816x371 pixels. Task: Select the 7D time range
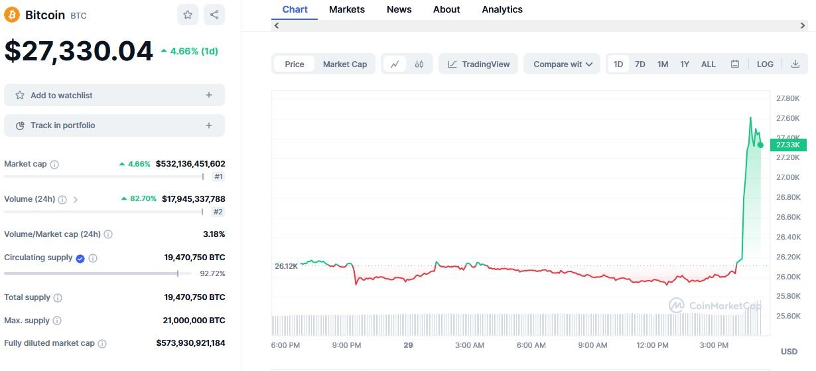[640, 64]
